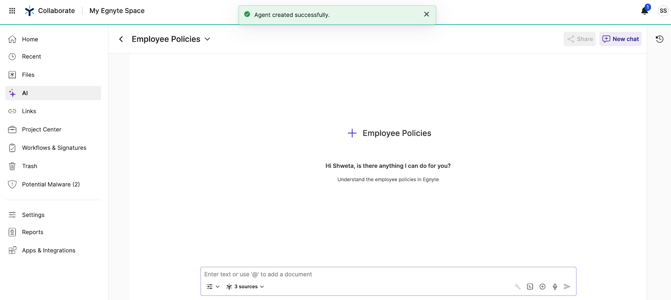Click the prompt library terminal icon
The width and height of the screenshot is (671, 300).
(x=530, y=287)
